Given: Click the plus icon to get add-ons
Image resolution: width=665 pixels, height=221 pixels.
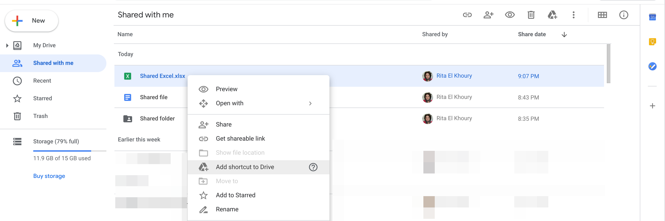Looking at the screenshot, I should coord(653,106).
